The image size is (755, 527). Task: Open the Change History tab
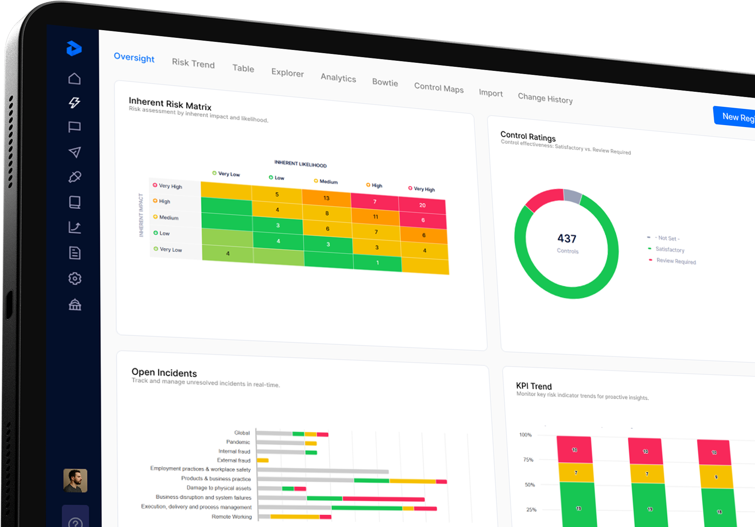tap(545, 98)
